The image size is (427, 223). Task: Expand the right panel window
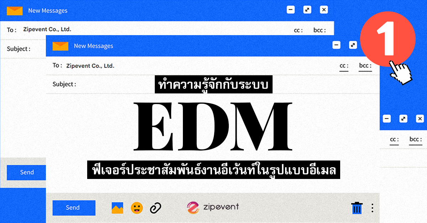pos(403,118)
